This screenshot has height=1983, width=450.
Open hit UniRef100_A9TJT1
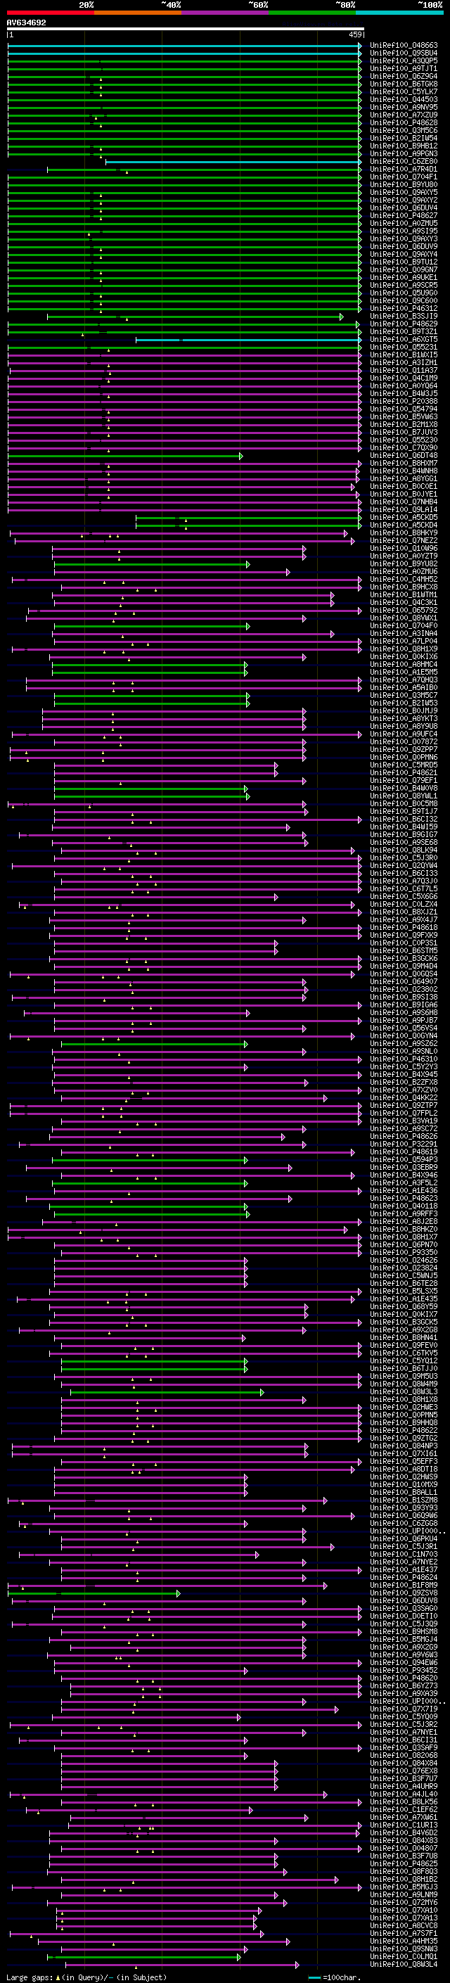pos(404,68)
